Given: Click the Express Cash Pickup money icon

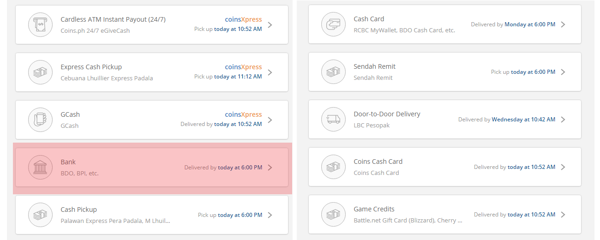Looking at the screenshot, I should click(40, 72).
